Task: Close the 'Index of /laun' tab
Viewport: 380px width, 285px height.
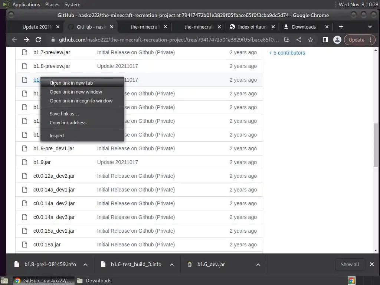Action: pyautogui.click(x=273, y=27)
